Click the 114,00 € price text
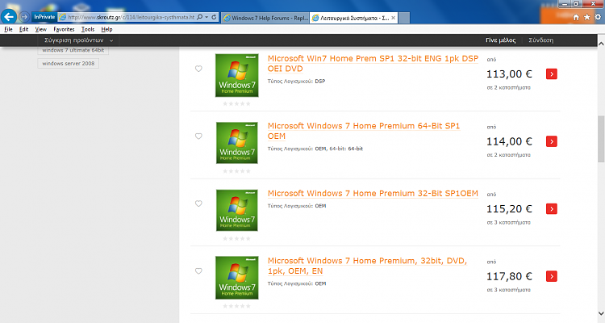Screen dimensions: 605x323 point(509,141)
